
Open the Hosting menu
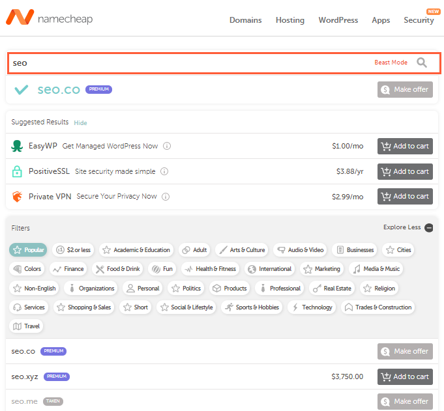pyautogui.click(x=290, y=20)
